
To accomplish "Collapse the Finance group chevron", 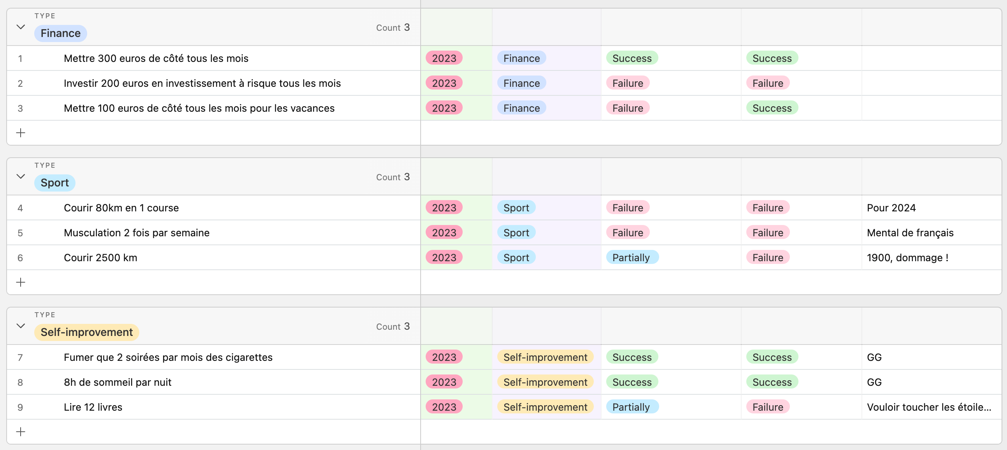I will (x=21, y=27).
